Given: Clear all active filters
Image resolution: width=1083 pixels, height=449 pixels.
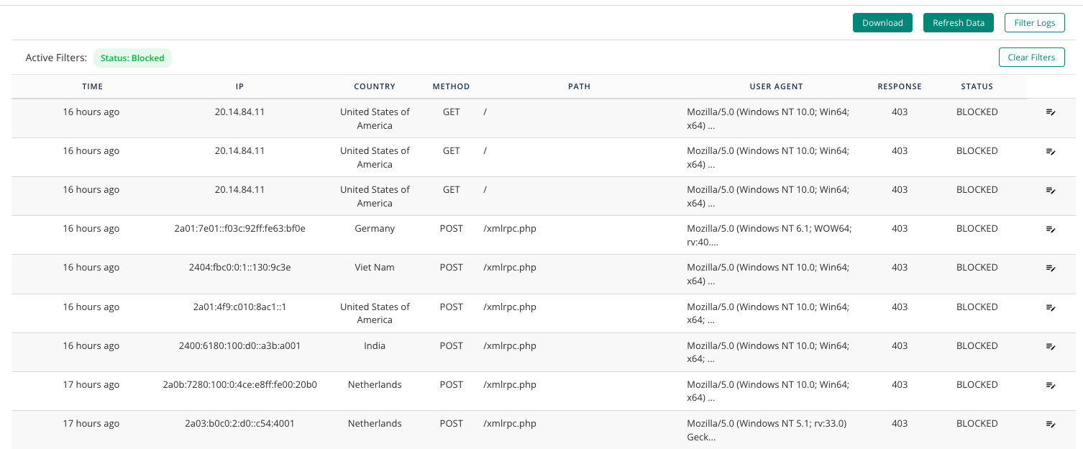Looking at the screenshot, I should pyautogui.click(x=1031, y=58).
